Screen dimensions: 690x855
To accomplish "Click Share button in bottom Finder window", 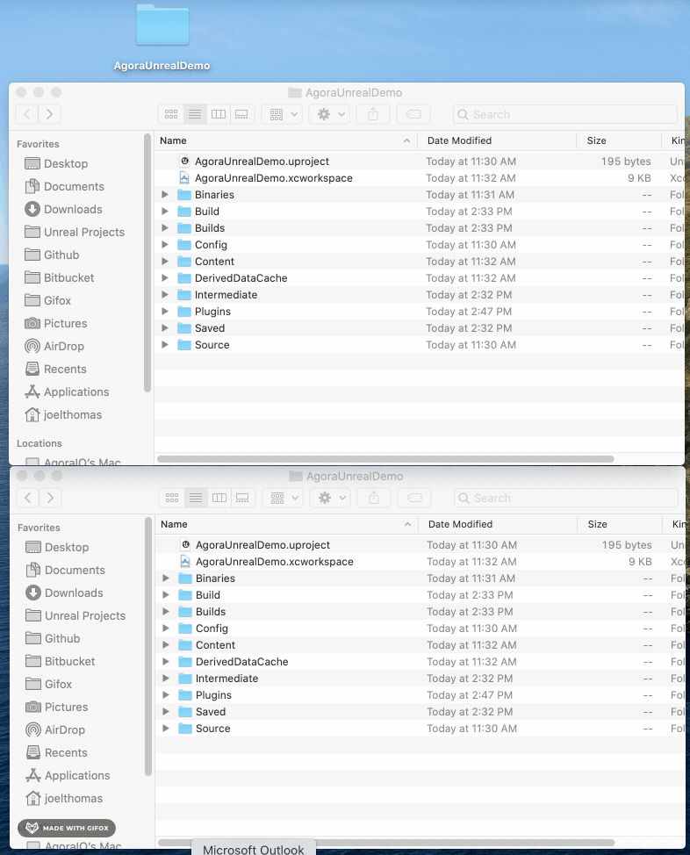I will tap(374, 498).
